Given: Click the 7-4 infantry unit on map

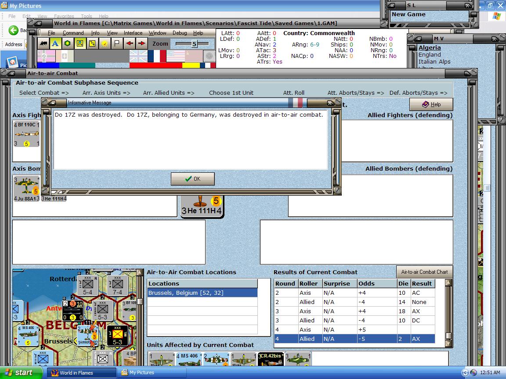Looking at the screenshot, I should 117,286.
